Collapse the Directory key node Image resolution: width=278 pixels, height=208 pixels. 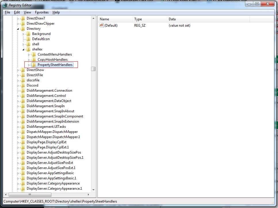coord(18,29)
